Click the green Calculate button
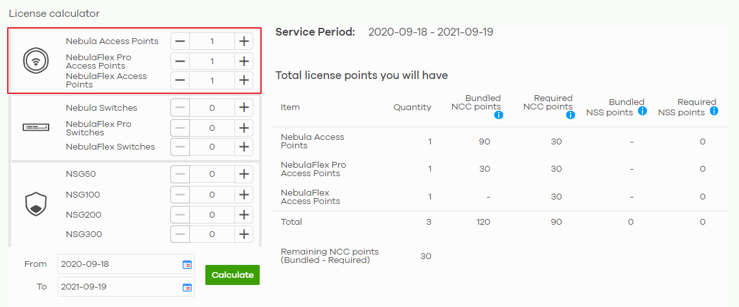Image resolution: width=739 pixels, height=307 pixels. pos(233,275)
